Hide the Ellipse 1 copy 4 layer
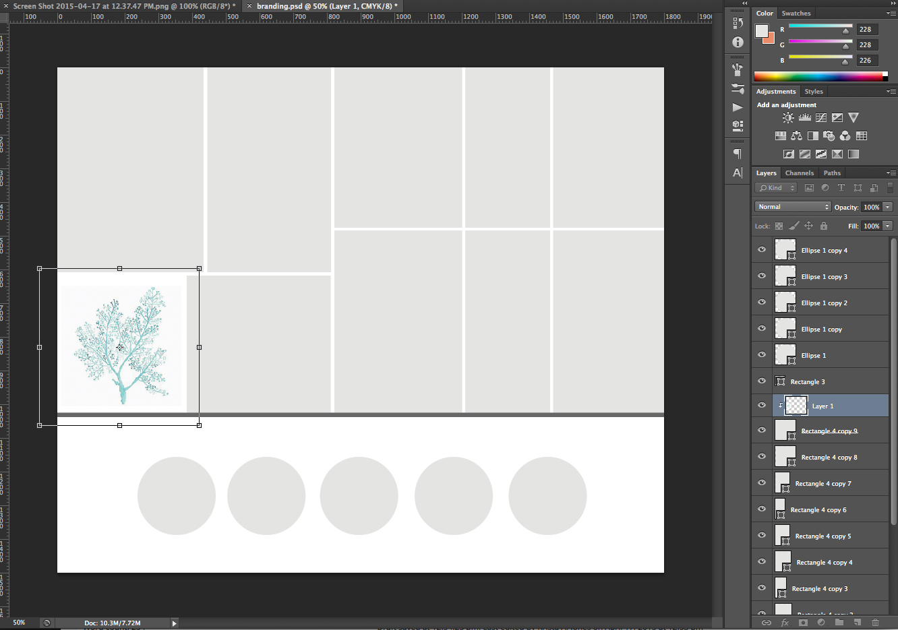The width and height of the screenshot is (898, 630). click(x=761, y=249)
